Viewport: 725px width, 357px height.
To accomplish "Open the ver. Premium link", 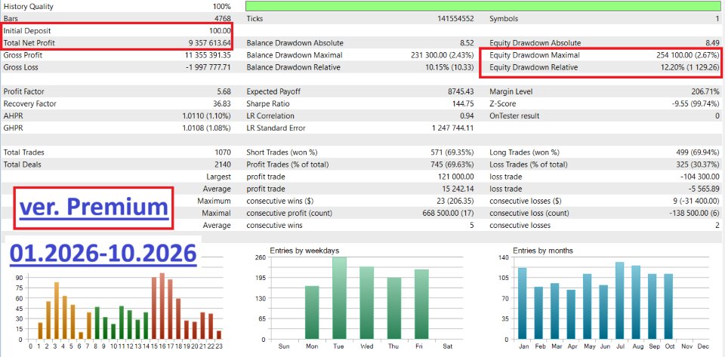I will pyautogui.click(x=94, y=208).
